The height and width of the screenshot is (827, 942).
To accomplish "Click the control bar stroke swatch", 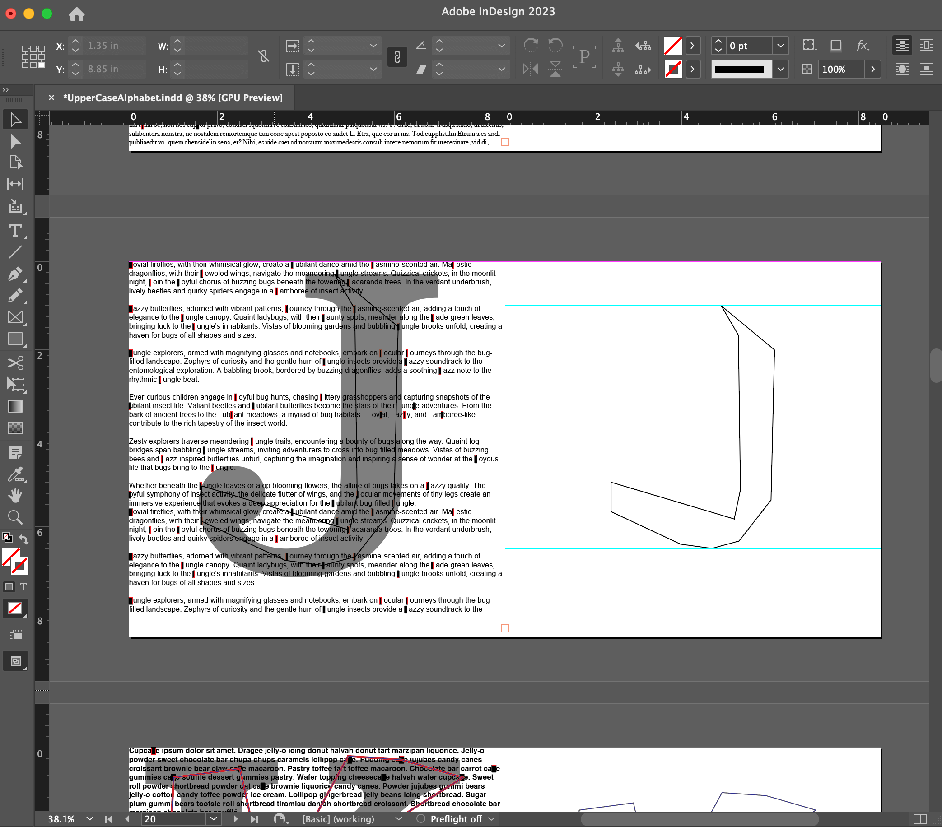I will click(x=673, y=69).
